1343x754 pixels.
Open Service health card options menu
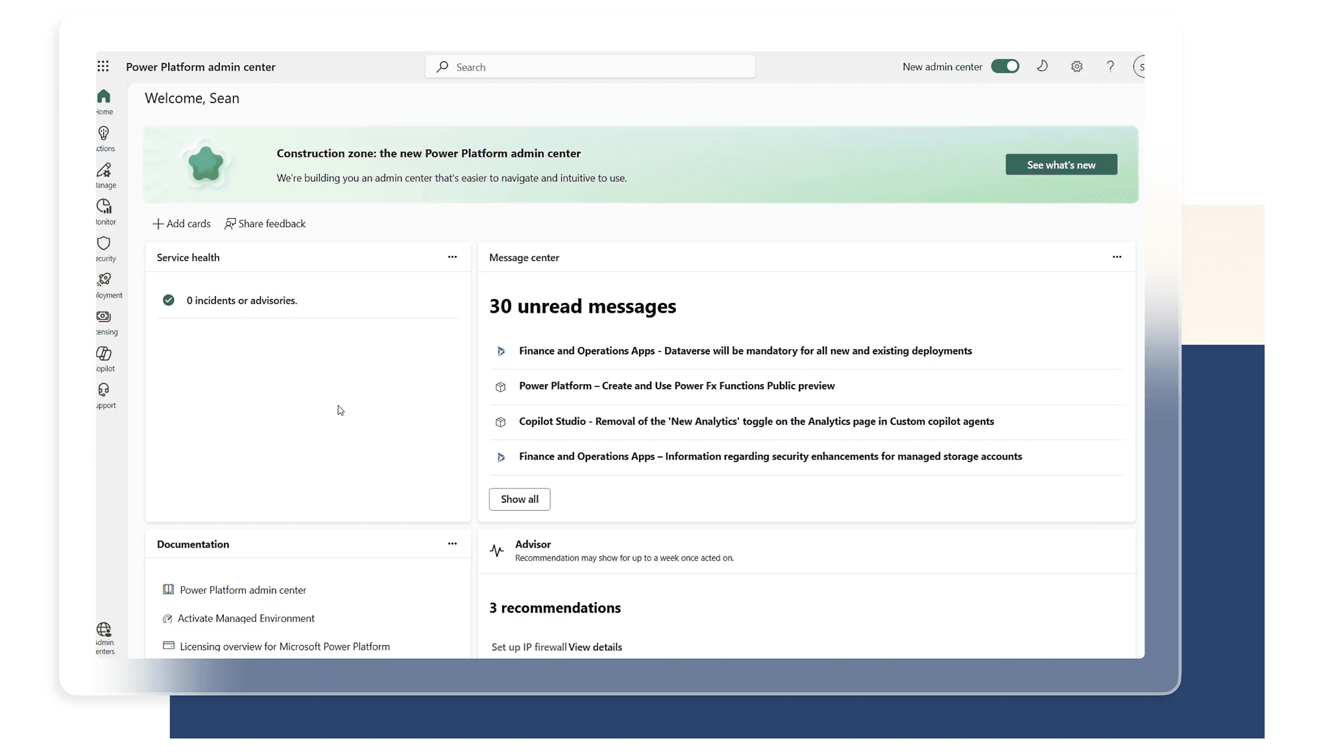tap(452, 257)
